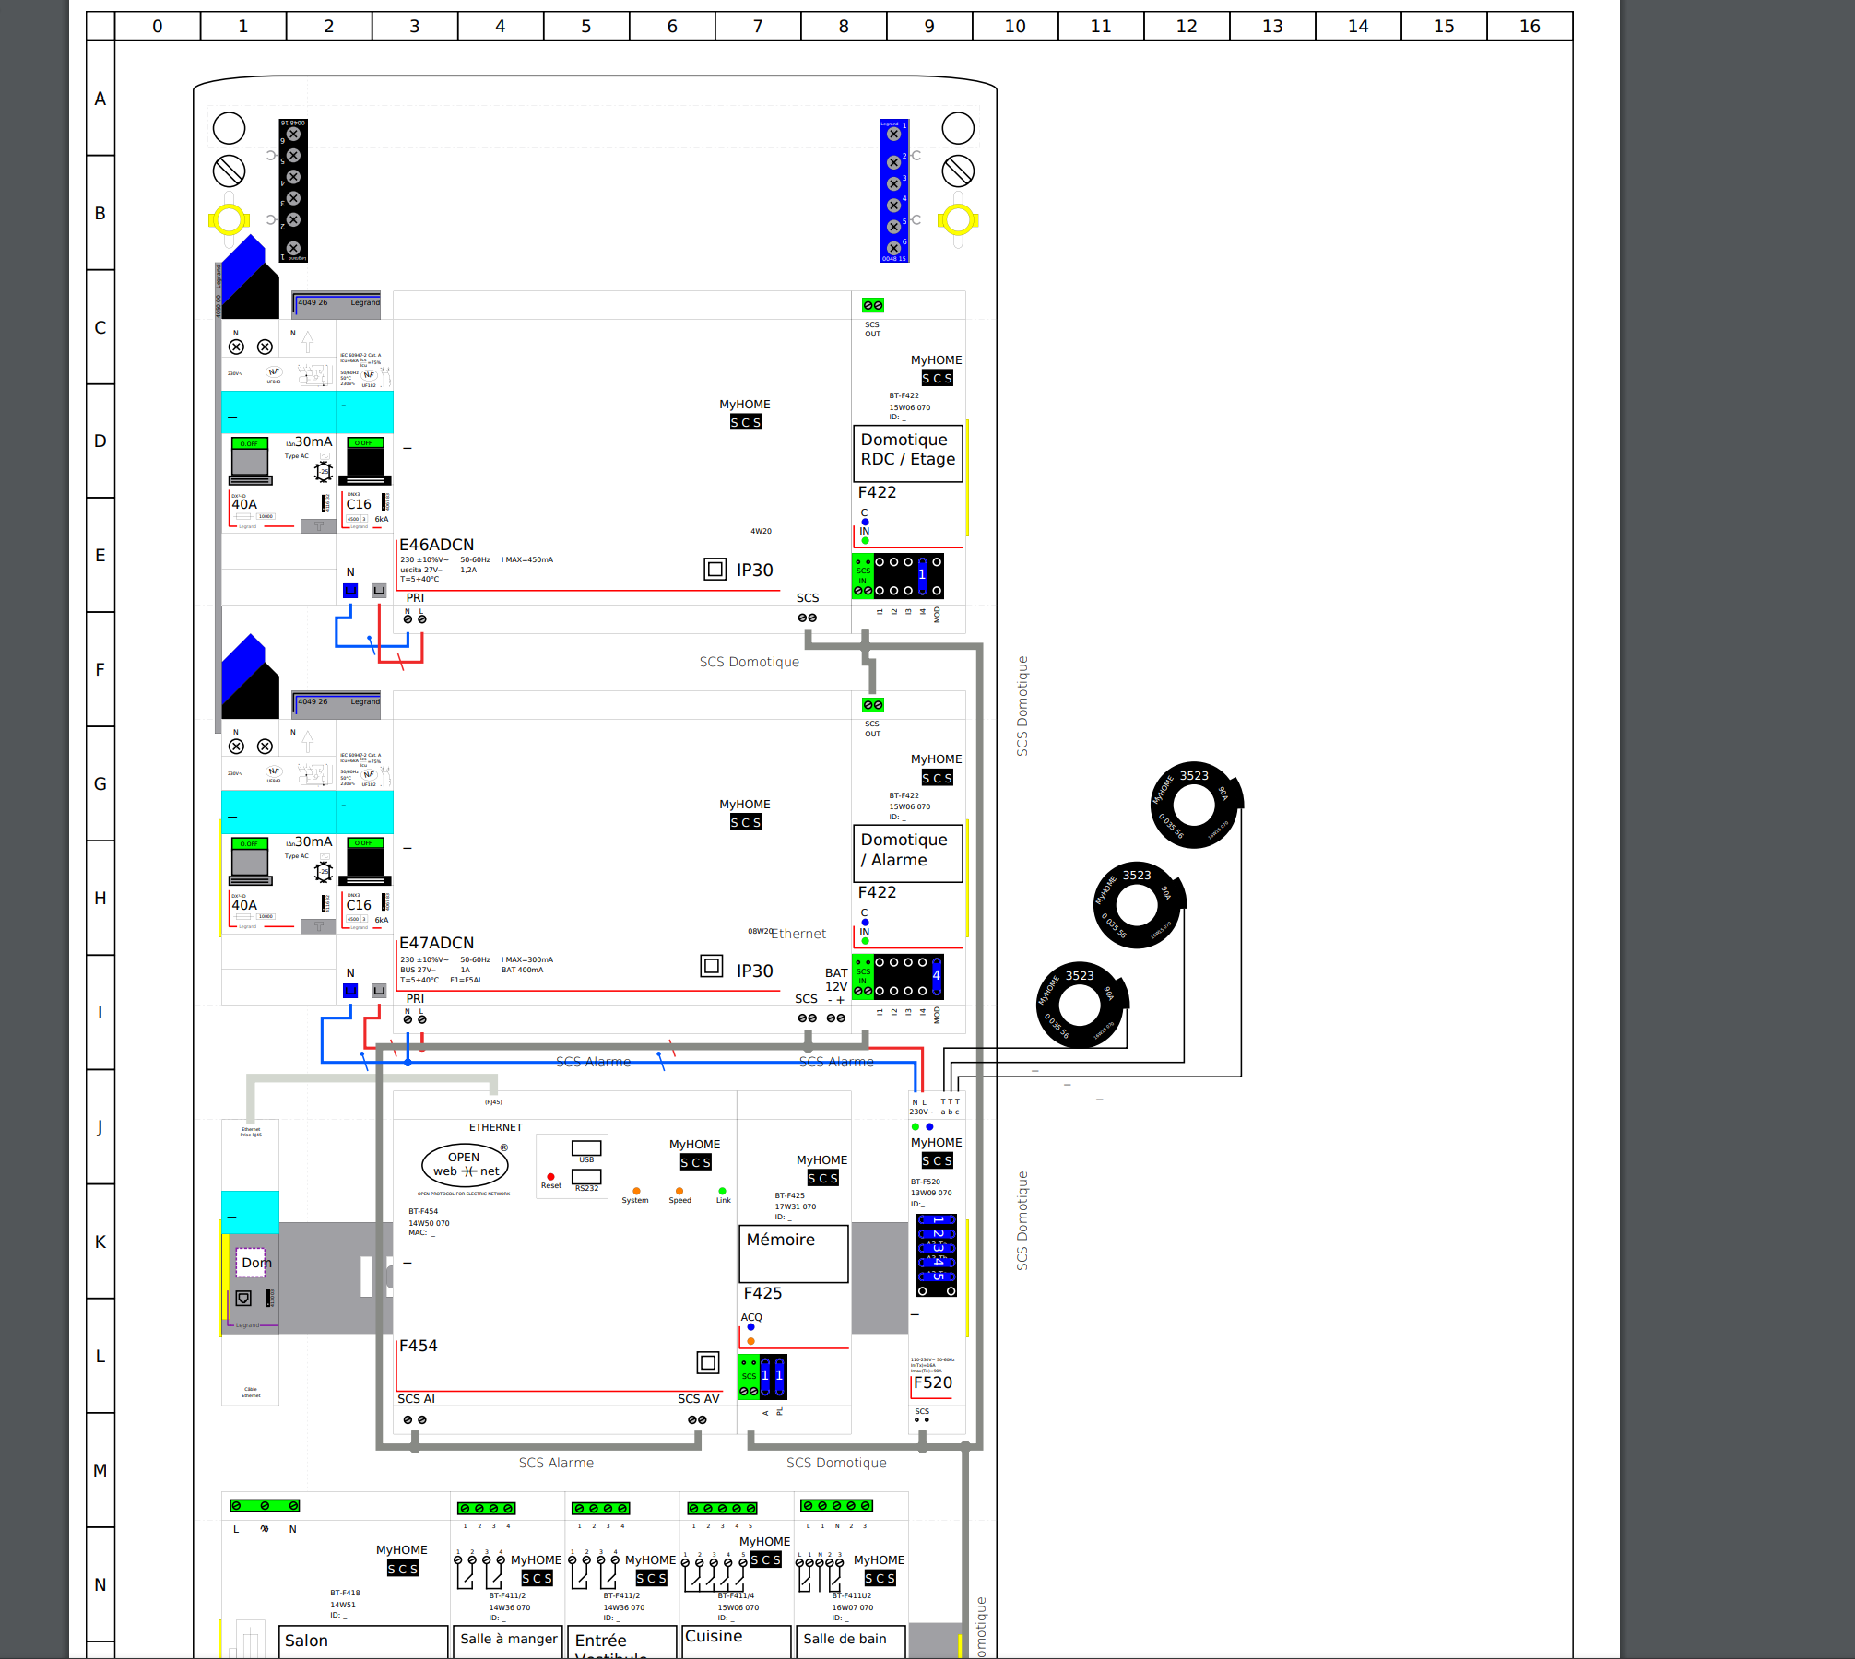
Task: Click the E47ADCN power supply label
Action: coord(437,943)
